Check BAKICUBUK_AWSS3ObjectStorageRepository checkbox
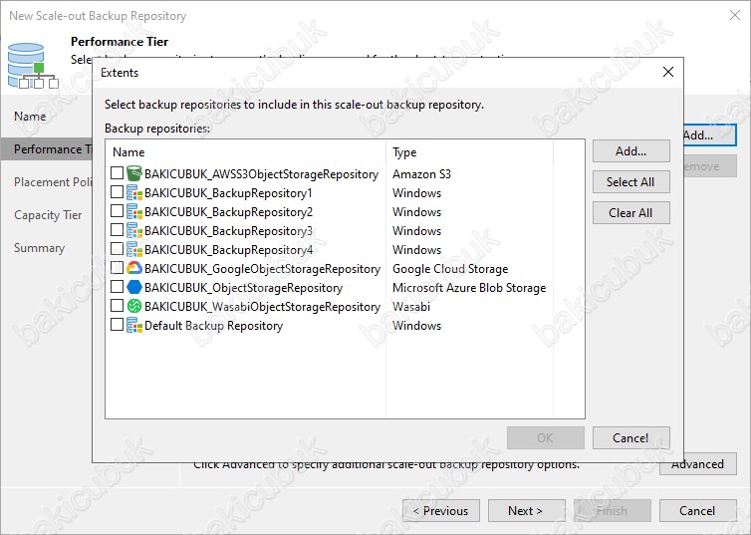The height and width of the screenshot is (535, 751). pyautogui.click(x=117, y=173)
